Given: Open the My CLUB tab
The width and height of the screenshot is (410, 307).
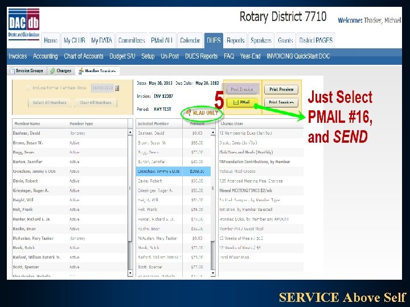Looking at the screenshot, I should pos(75,40).
